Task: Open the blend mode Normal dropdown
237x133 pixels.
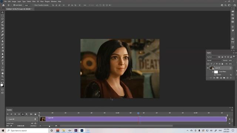Action: coord(214,61)
